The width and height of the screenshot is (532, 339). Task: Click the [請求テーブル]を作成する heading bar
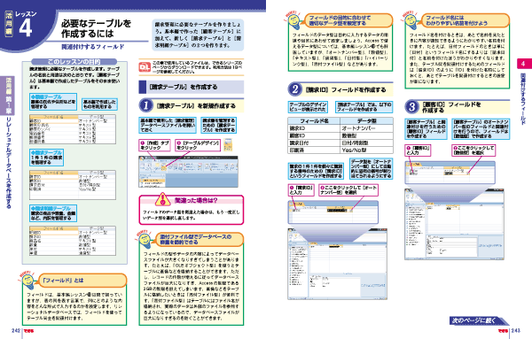192,87
